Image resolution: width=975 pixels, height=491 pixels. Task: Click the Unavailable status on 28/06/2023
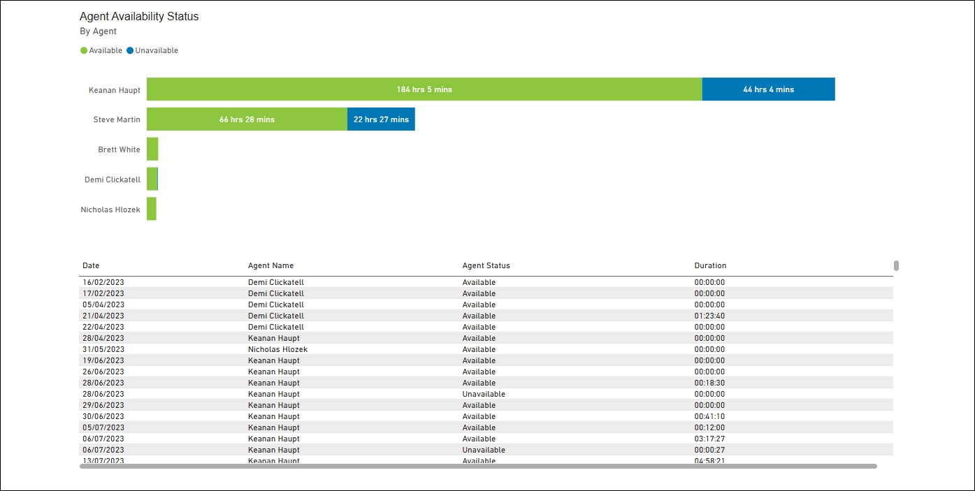(x=483, y=395)
